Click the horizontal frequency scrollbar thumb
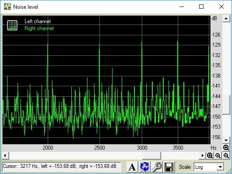Viewport: 232px width, 174px height. coord(151,155)
